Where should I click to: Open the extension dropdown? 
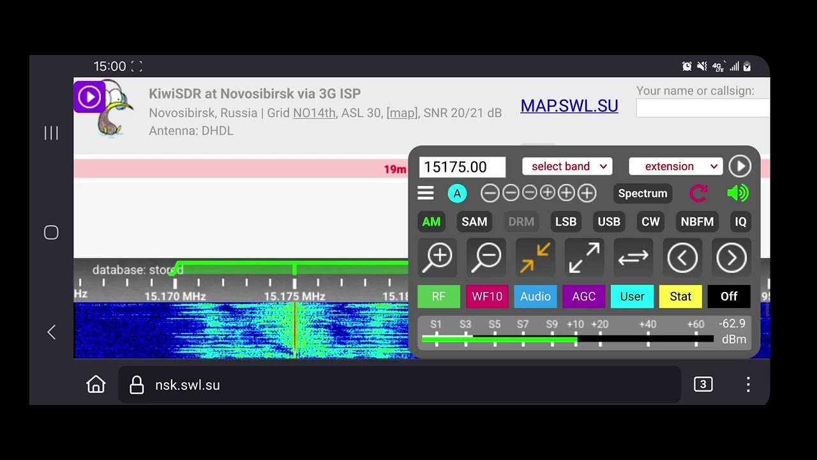pos(676,166)
